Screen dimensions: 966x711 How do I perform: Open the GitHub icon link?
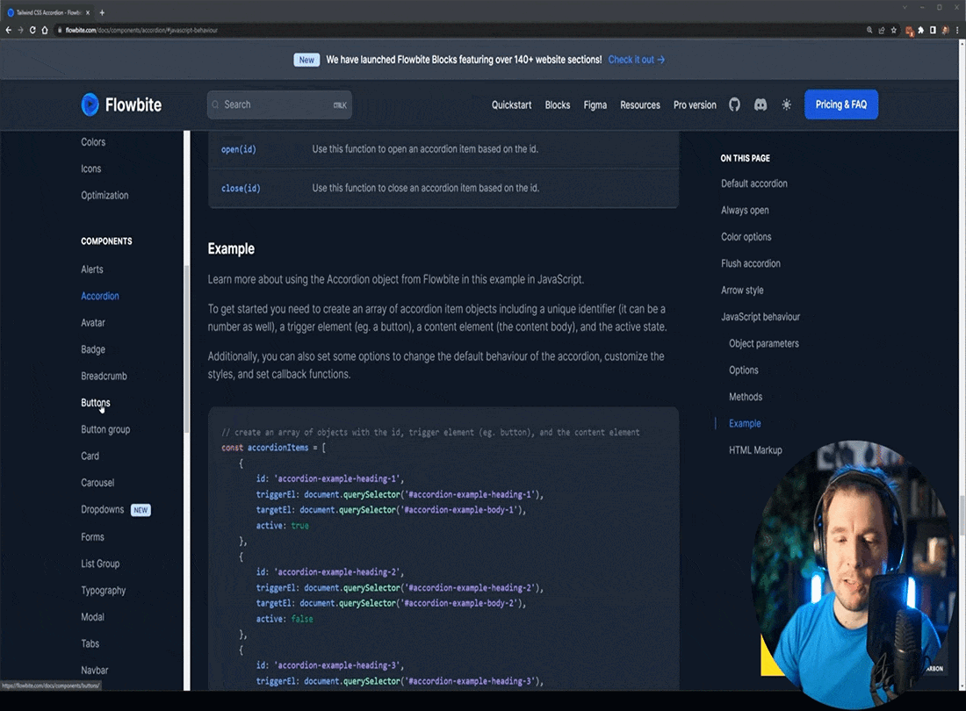[x=735, y=104]
